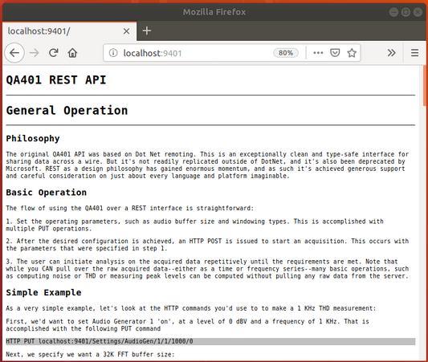Viewport: 428px width, 362px height.
Task: Open a new tab with plus button
Action: pyautogui.click(x=147, y=31)
